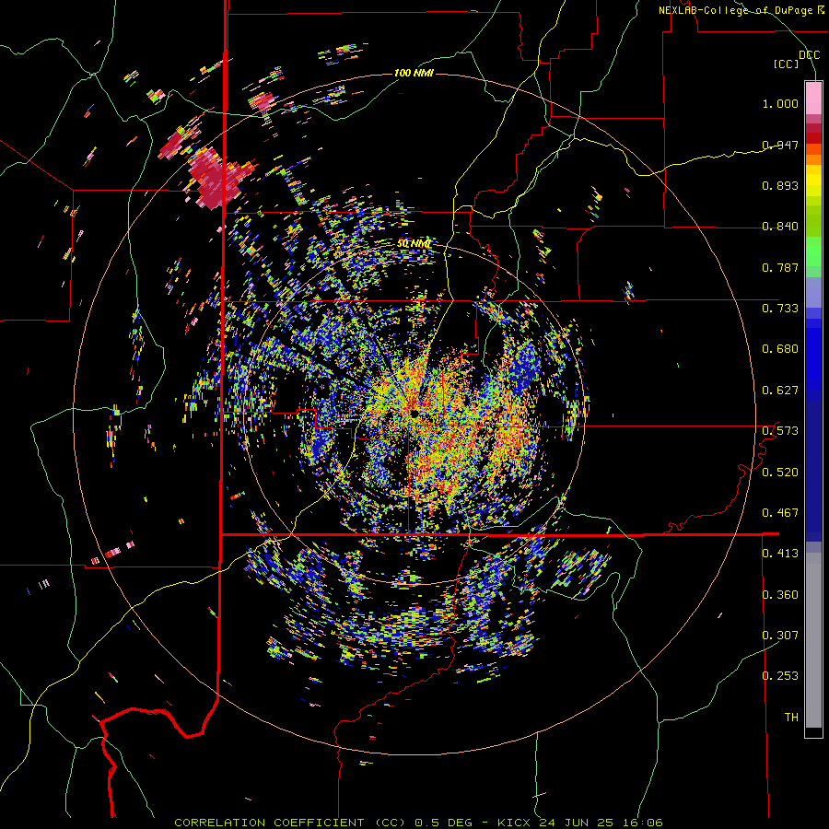Click the TH threshold label on the legend
The width and height of the screenshot is (829, 829).
point(791,718)
